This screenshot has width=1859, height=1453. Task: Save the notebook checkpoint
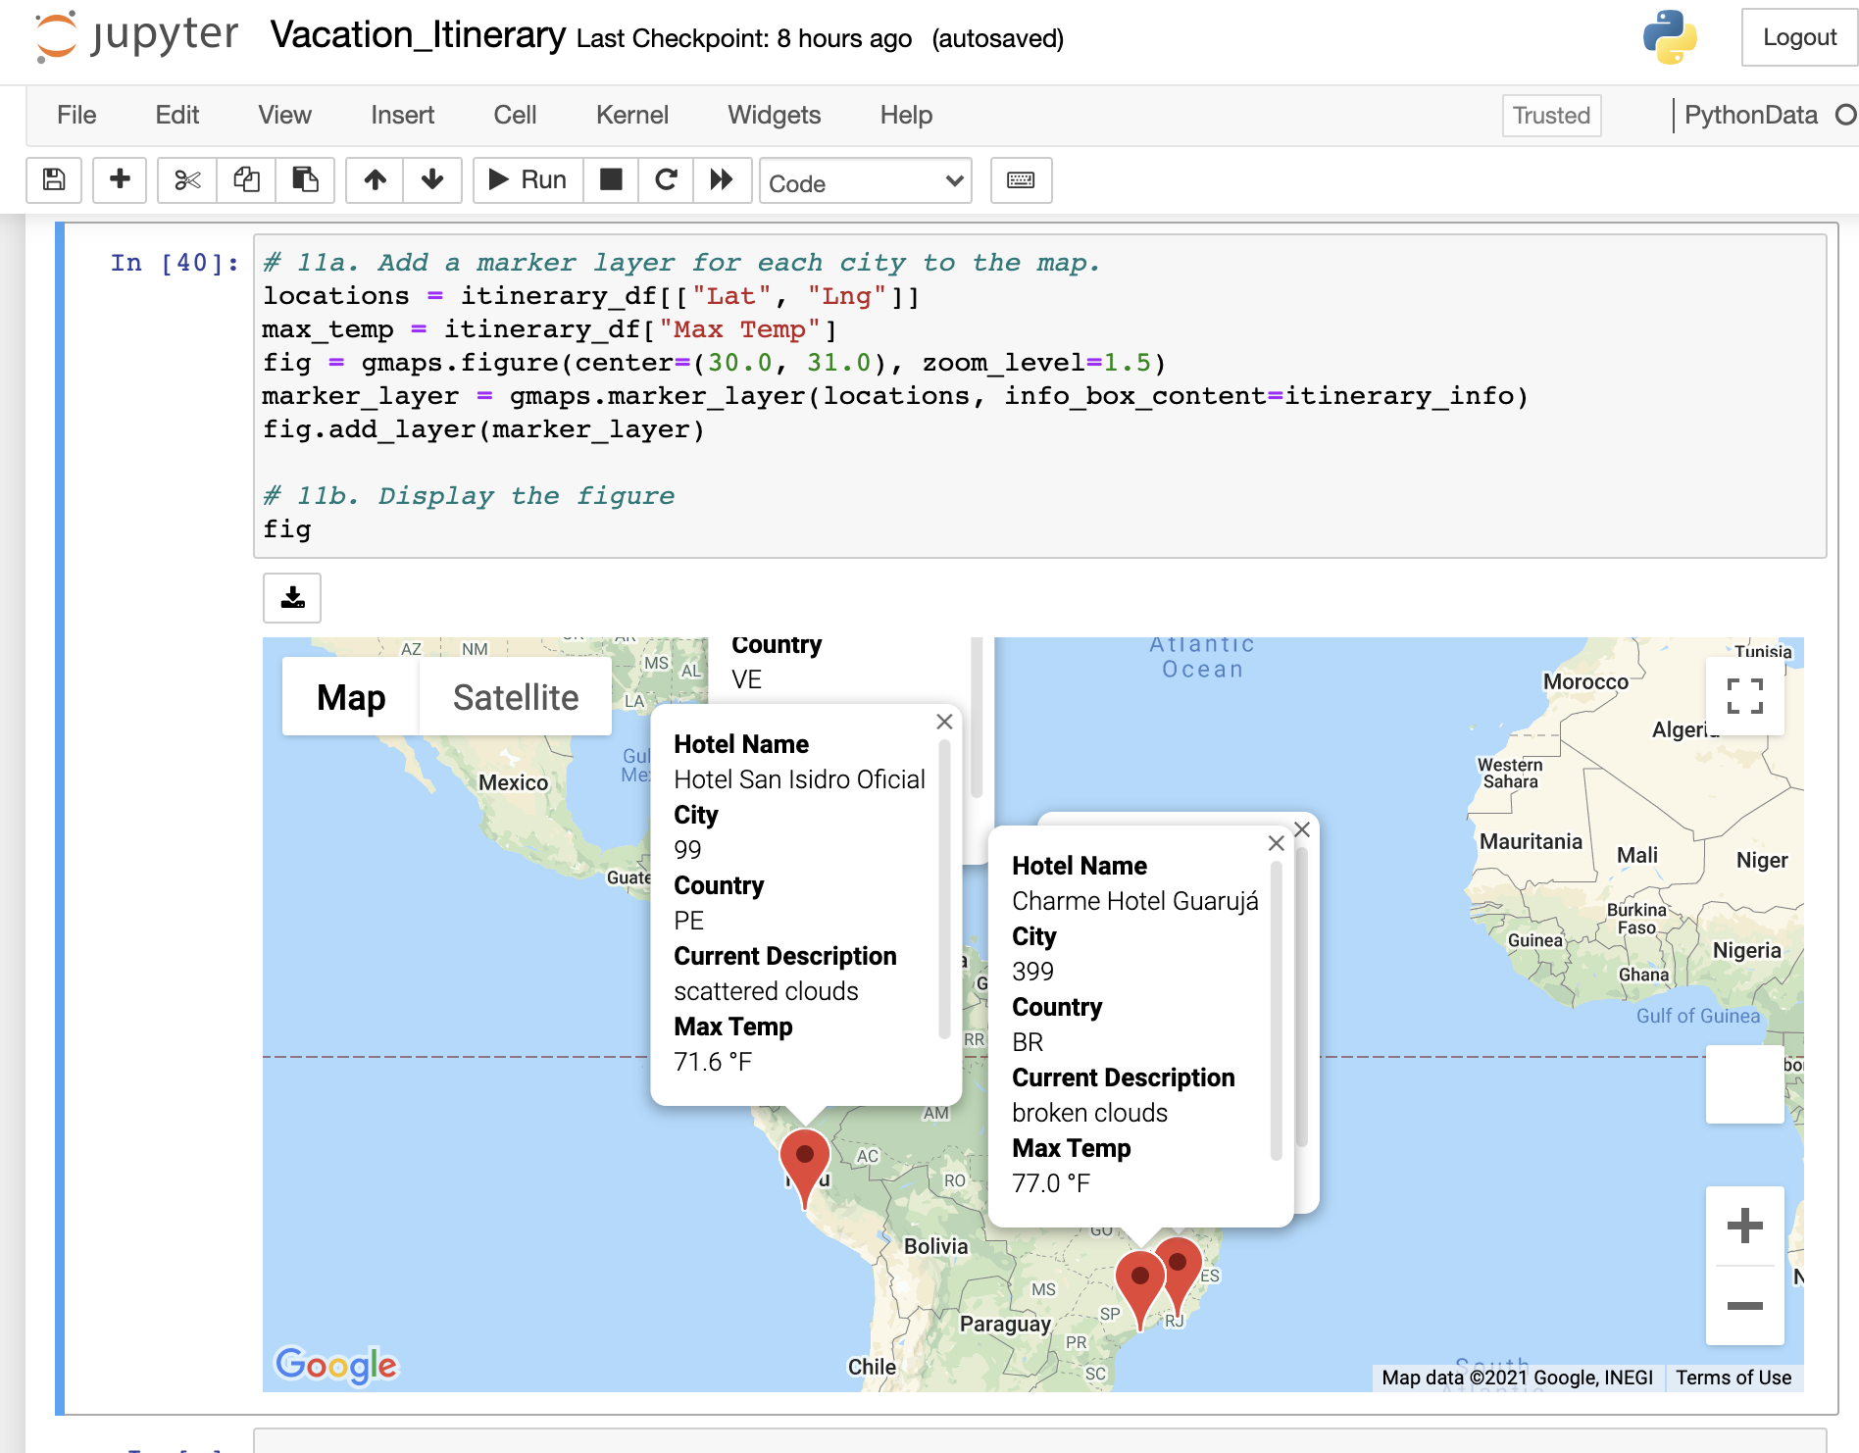tap(54, 180)
